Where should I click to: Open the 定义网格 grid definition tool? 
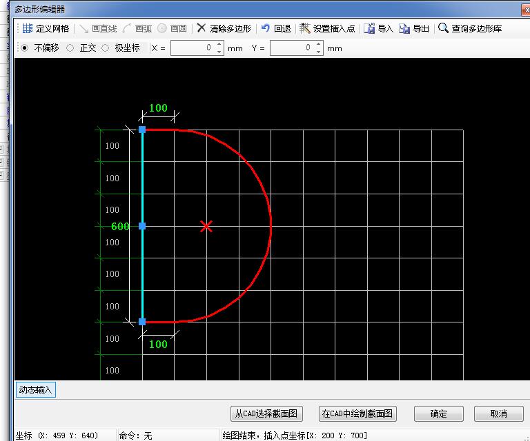click(x=46, y=29)
